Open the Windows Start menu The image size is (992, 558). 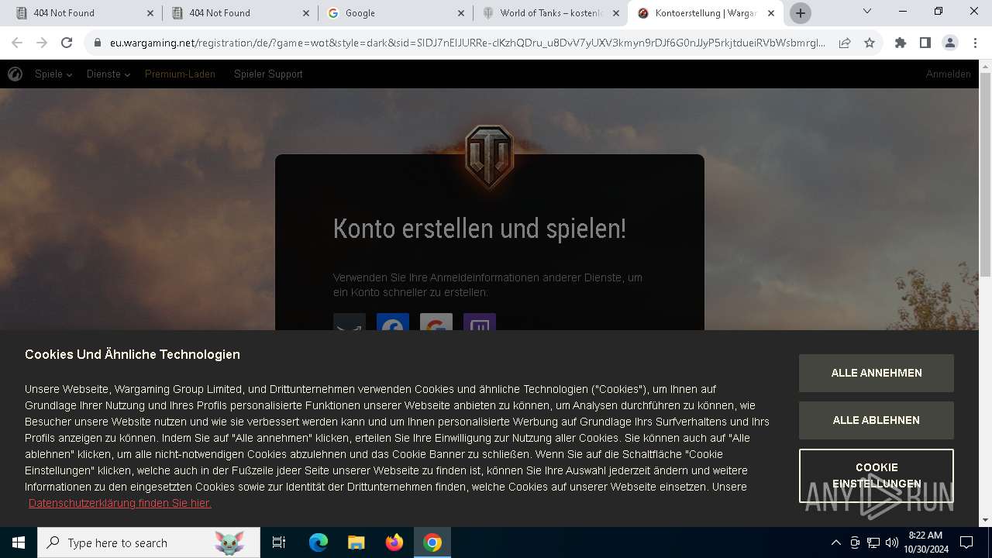pos(19,542)
